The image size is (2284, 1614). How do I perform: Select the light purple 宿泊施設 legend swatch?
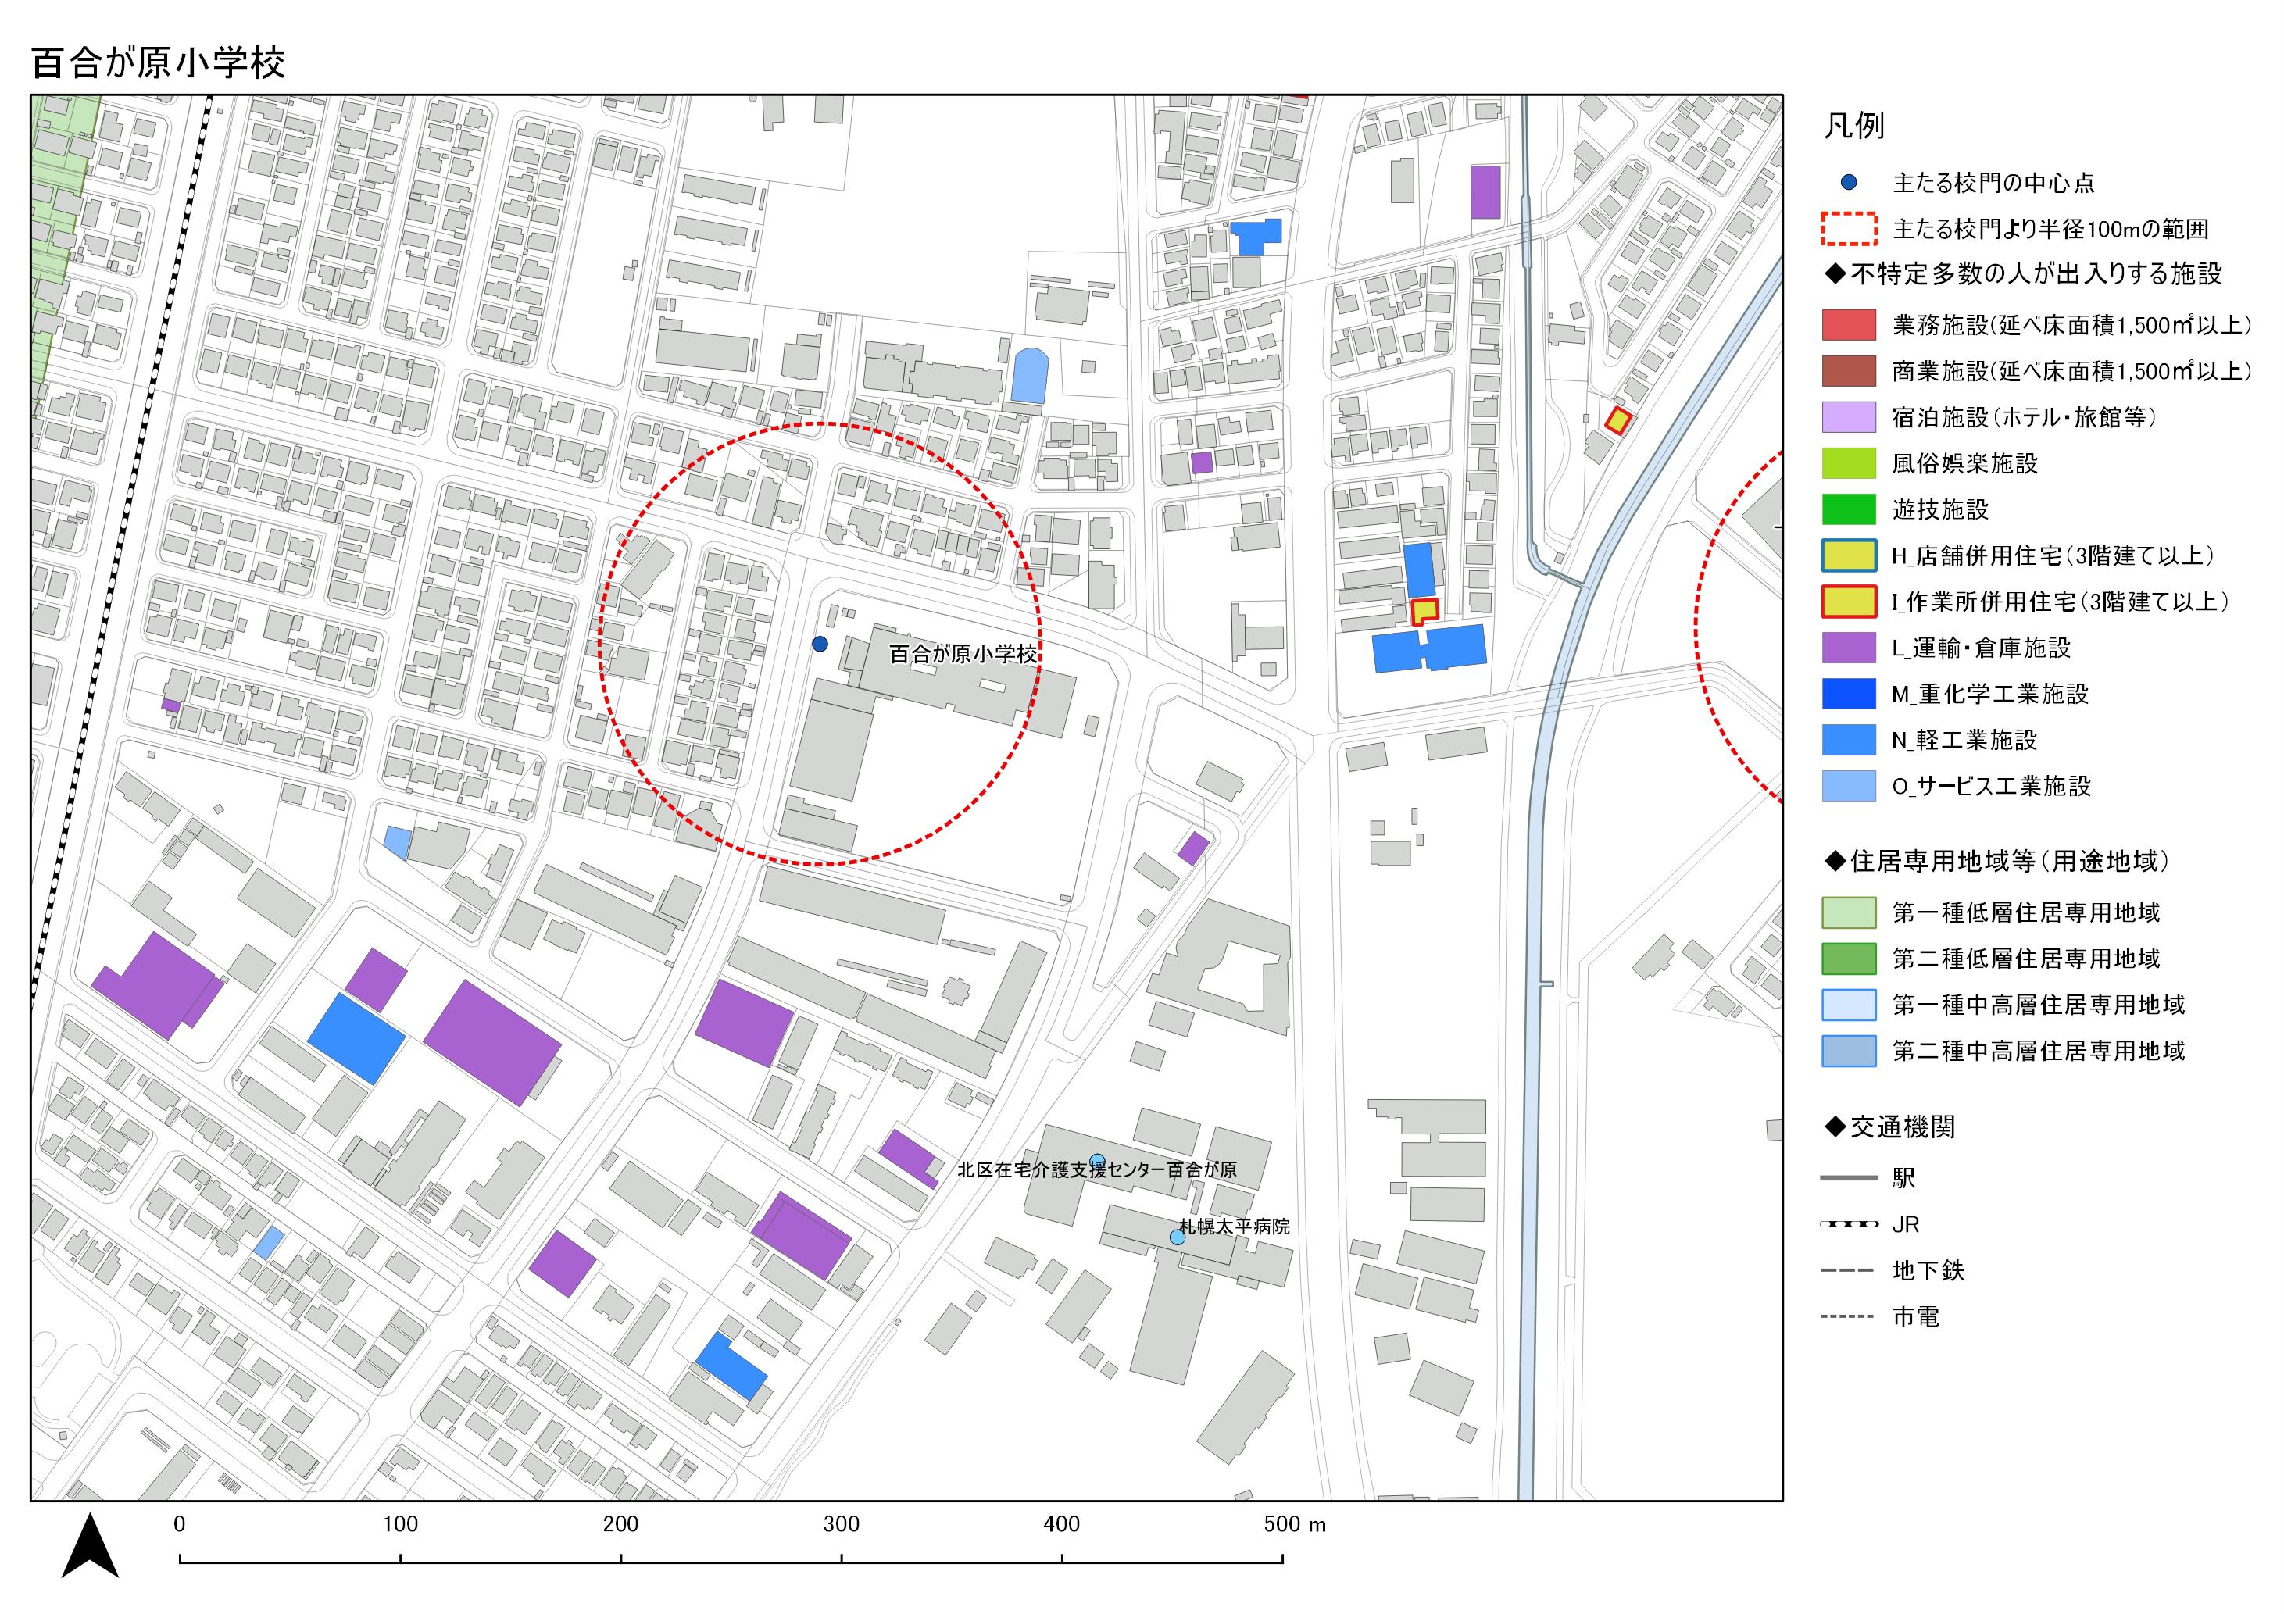1848,416
